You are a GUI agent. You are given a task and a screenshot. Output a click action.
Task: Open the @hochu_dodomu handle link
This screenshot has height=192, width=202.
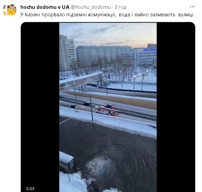91,7
